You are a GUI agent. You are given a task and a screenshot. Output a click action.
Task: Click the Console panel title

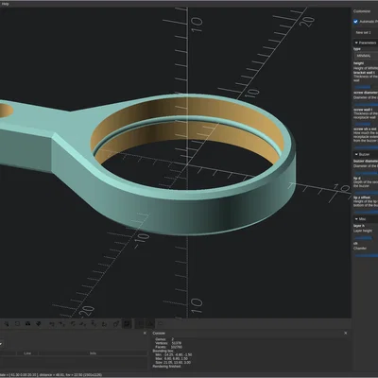(159, 333)
